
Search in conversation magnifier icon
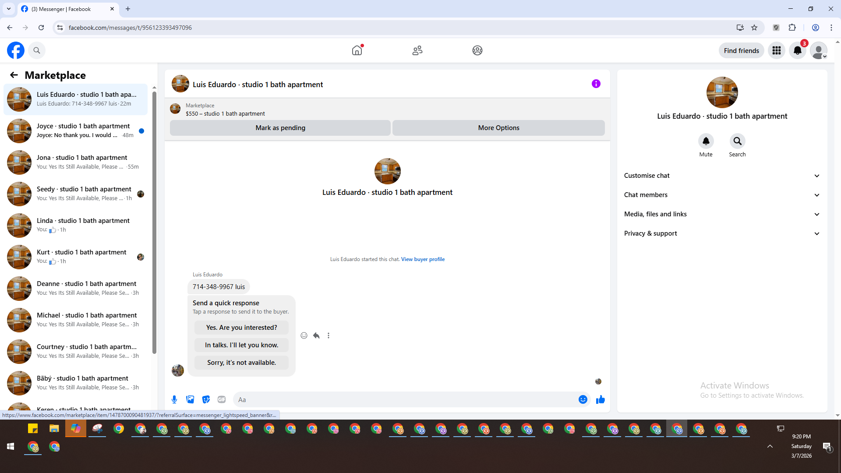coord(738,141)
